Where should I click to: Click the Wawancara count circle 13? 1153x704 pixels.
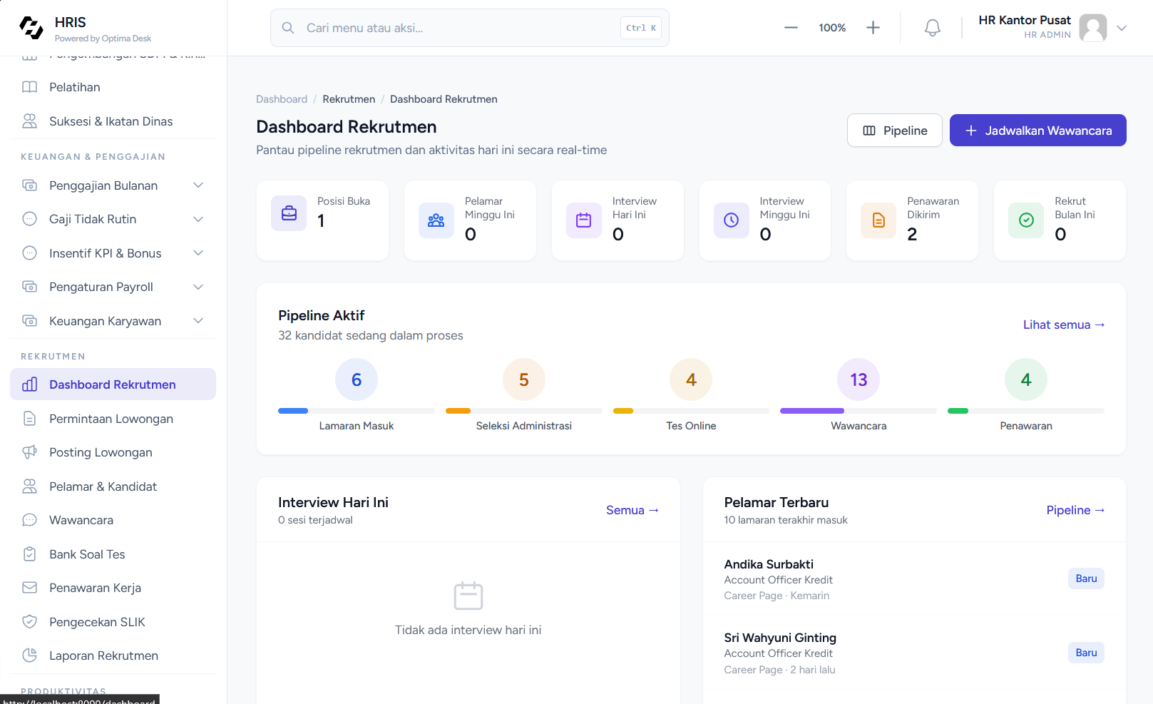[x=859, y=379]
